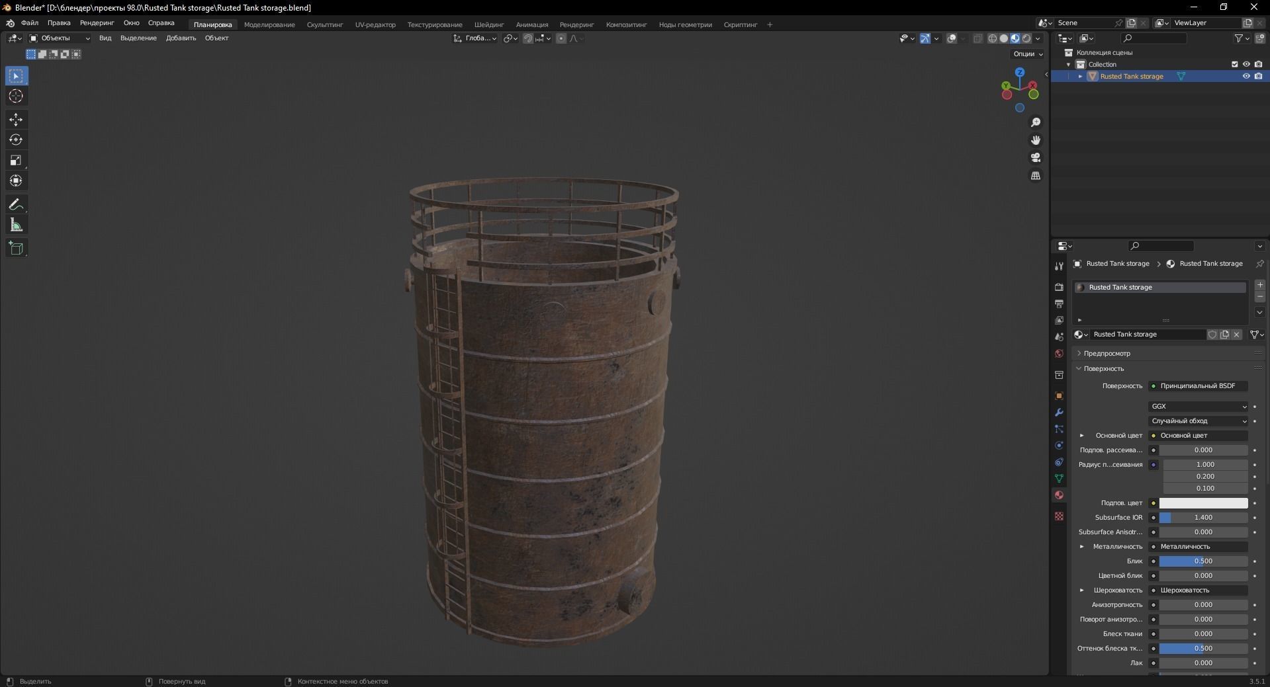Toggle X-Ray mode in viewport
The image size is (1270, 687).
pyautogui.click(x=978, y=38)
